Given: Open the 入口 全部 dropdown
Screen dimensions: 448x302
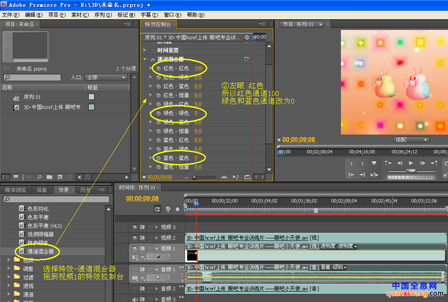Looking at the screenshot, I should point(106,77).
